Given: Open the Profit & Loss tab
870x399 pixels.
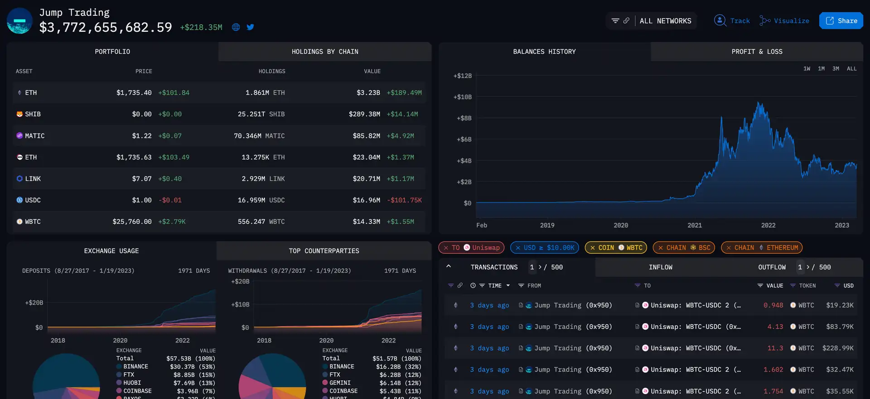Looking at the screenshot, I should tap(757, 52).
